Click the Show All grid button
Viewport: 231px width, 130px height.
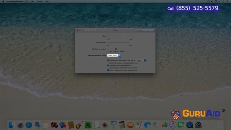pyautogui.click(x=94, y=30)
